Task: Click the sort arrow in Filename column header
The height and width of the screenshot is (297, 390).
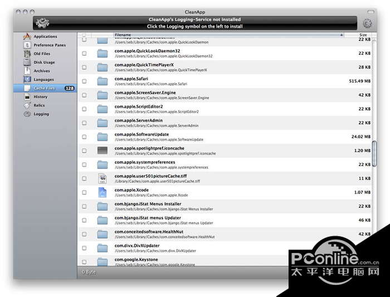Action: click(341, 35)
